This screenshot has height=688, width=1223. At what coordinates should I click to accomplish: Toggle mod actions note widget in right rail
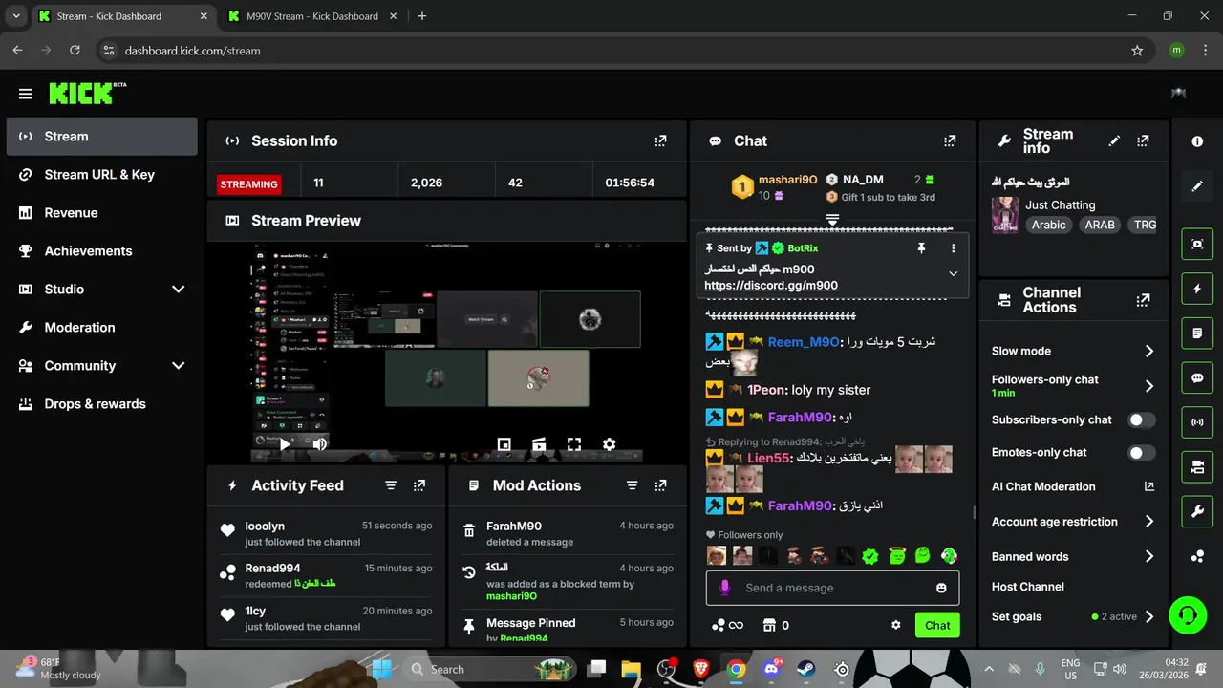click(1197, 333)
